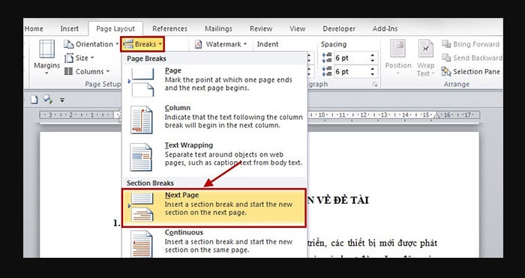Open Customize Quick Access Toolbar arrow
525x278 pixels.
[x=62, y=100]
